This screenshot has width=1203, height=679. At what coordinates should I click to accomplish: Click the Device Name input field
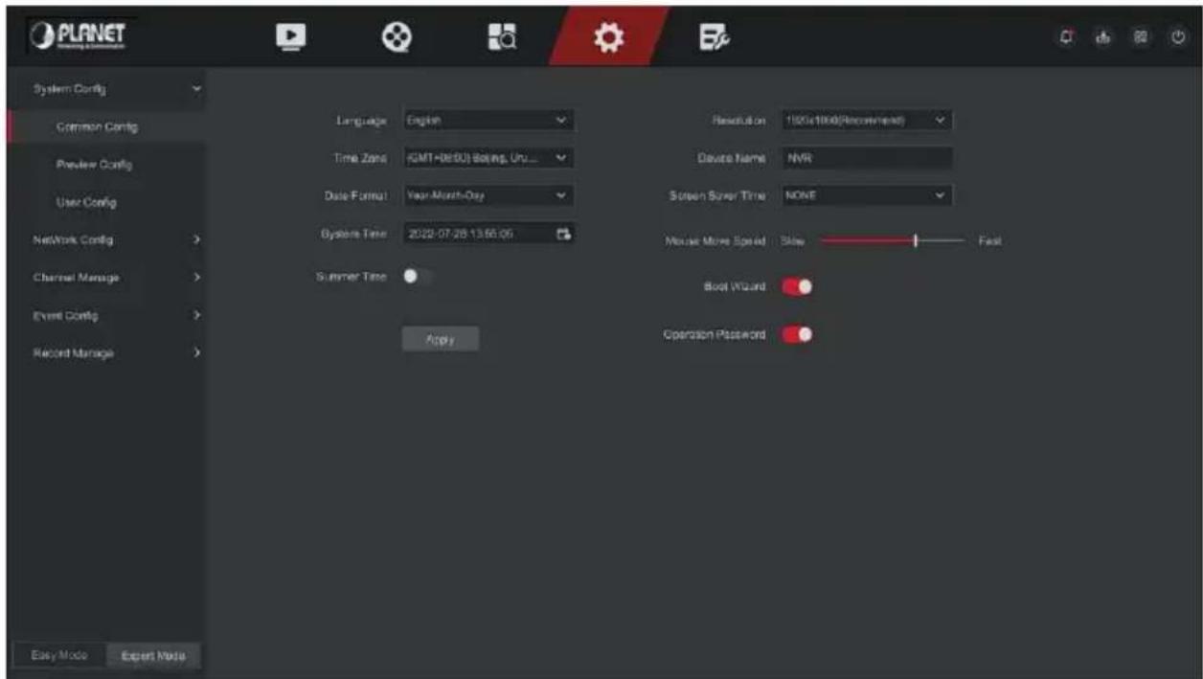pyautogui.click(x=867, y=158)
